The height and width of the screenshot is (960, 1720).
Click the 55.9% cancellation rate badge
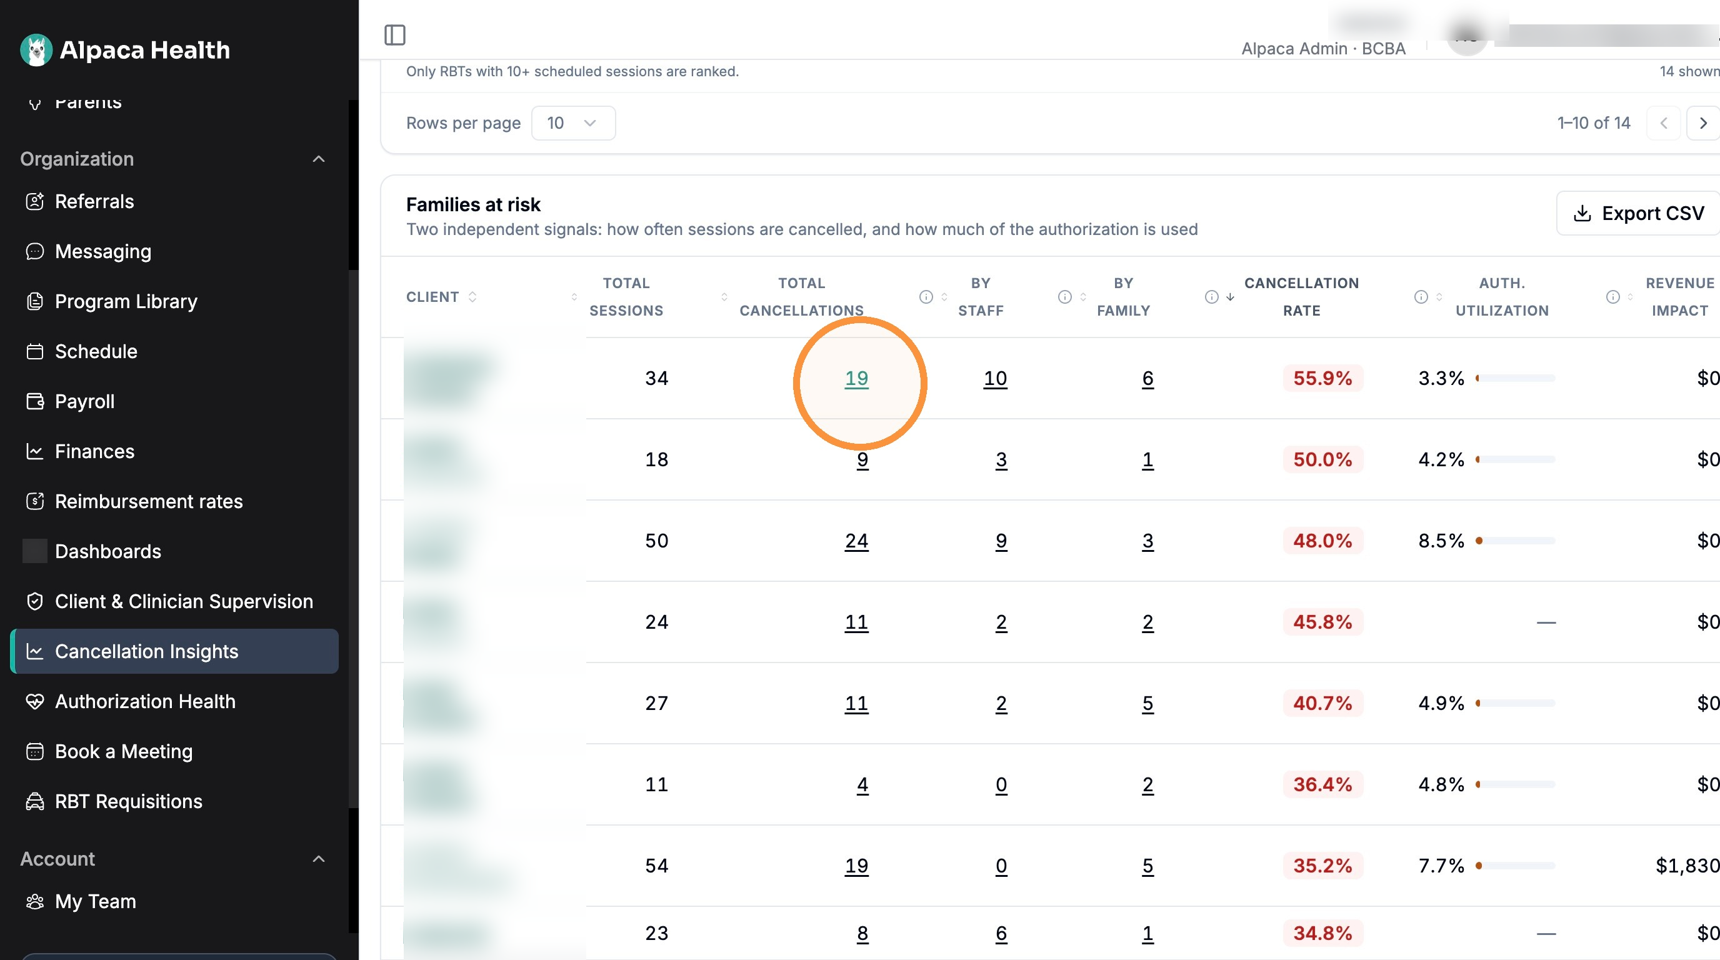[1322, 379]
